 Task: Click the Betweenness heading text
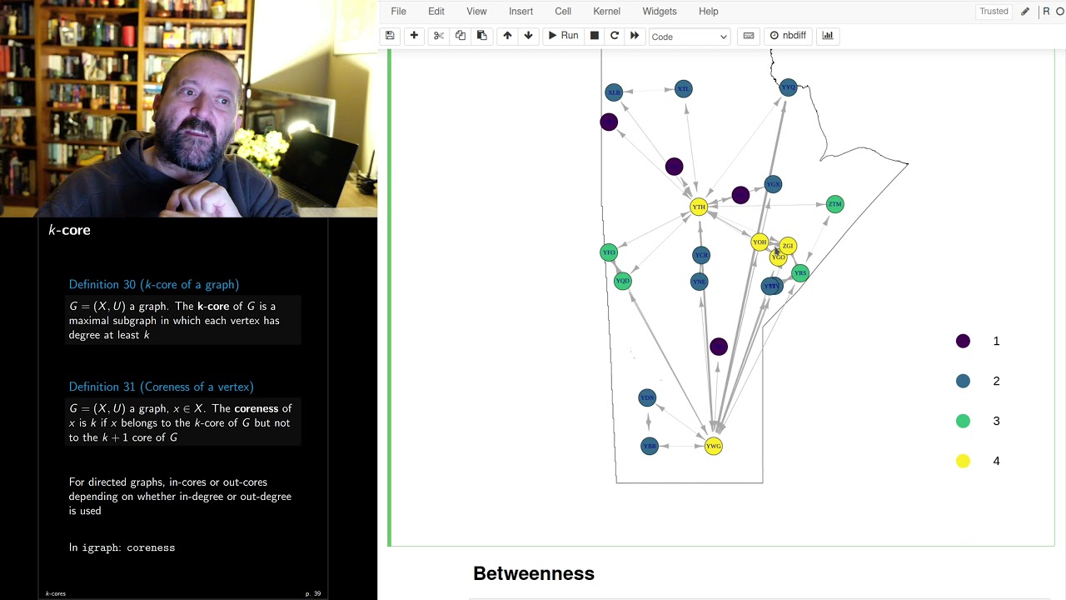click(534, 573)
